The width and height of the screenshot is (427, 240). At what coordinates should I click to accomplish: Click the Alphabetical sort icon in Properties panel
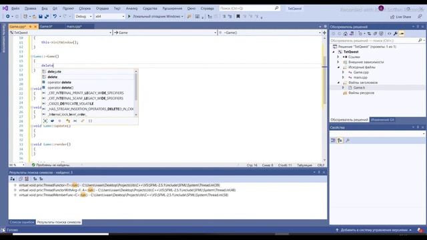340,141
